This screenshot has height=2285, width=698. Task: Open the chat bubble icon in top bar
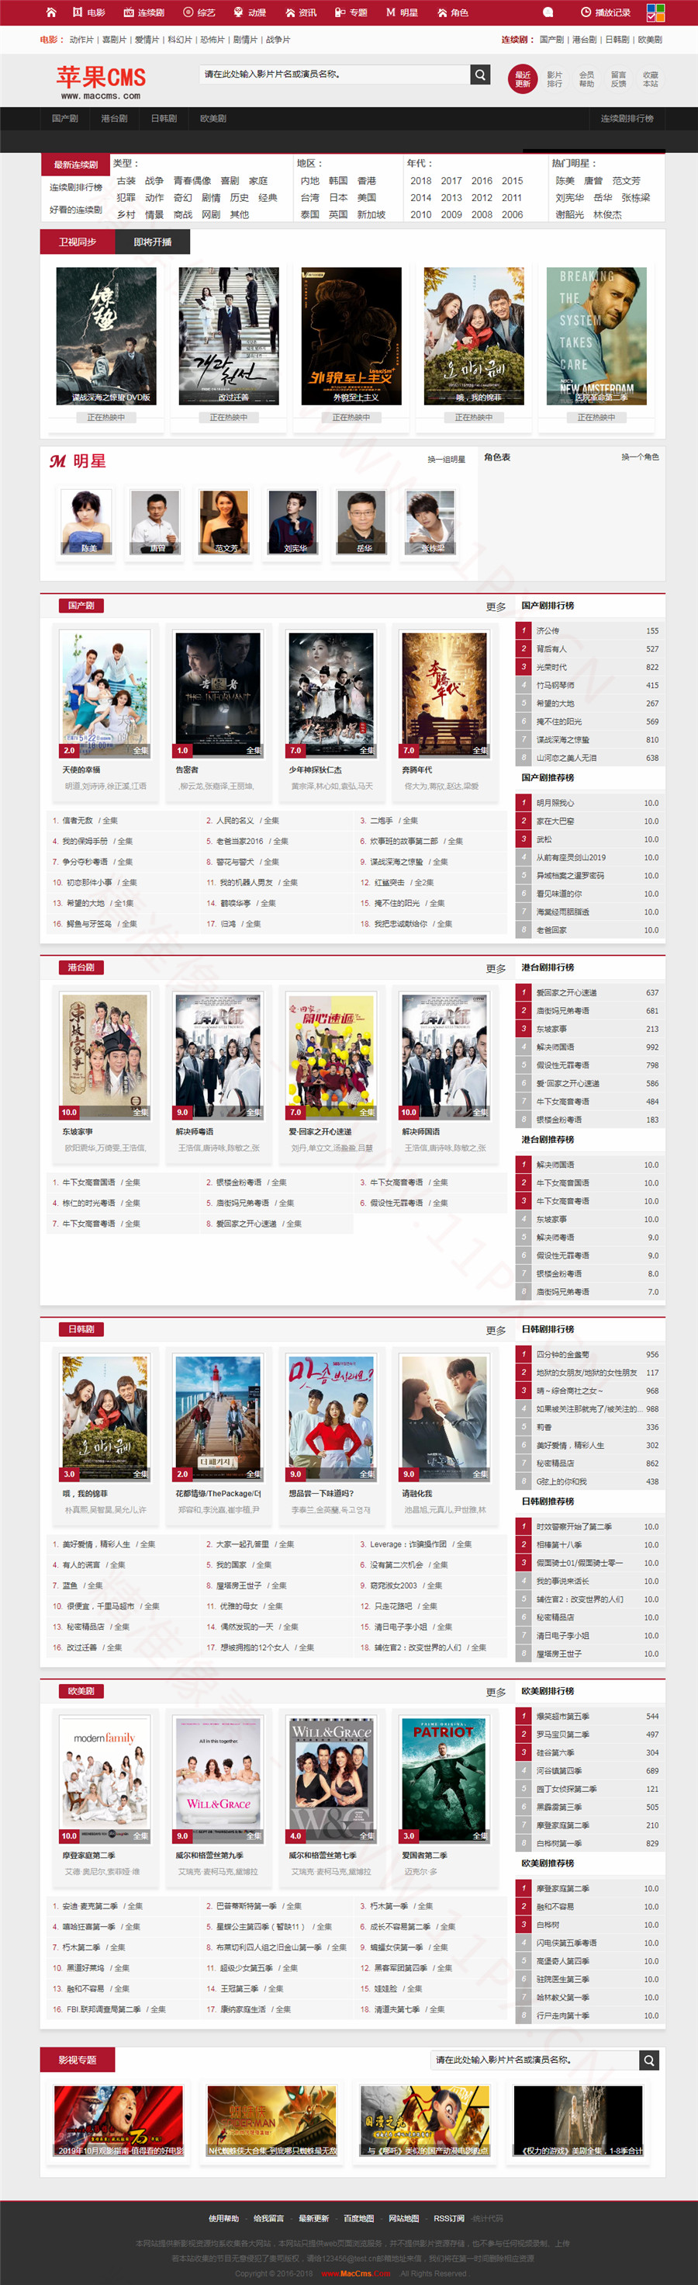[548, 12]
